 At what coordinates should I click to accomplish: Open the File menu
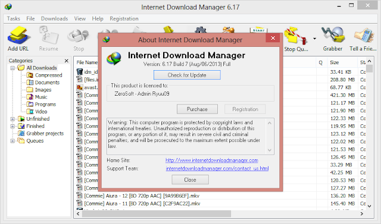tap(30, 18)
